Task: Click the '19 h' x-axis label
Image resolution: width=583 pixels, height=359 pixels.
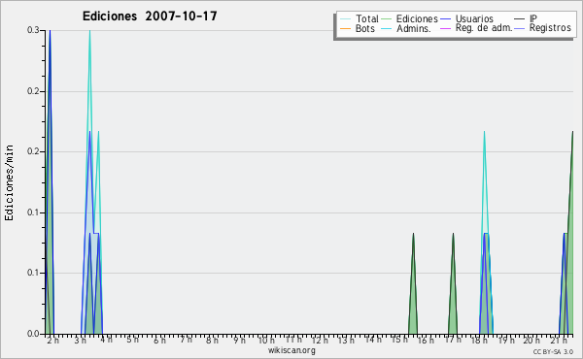Action: 506,341
